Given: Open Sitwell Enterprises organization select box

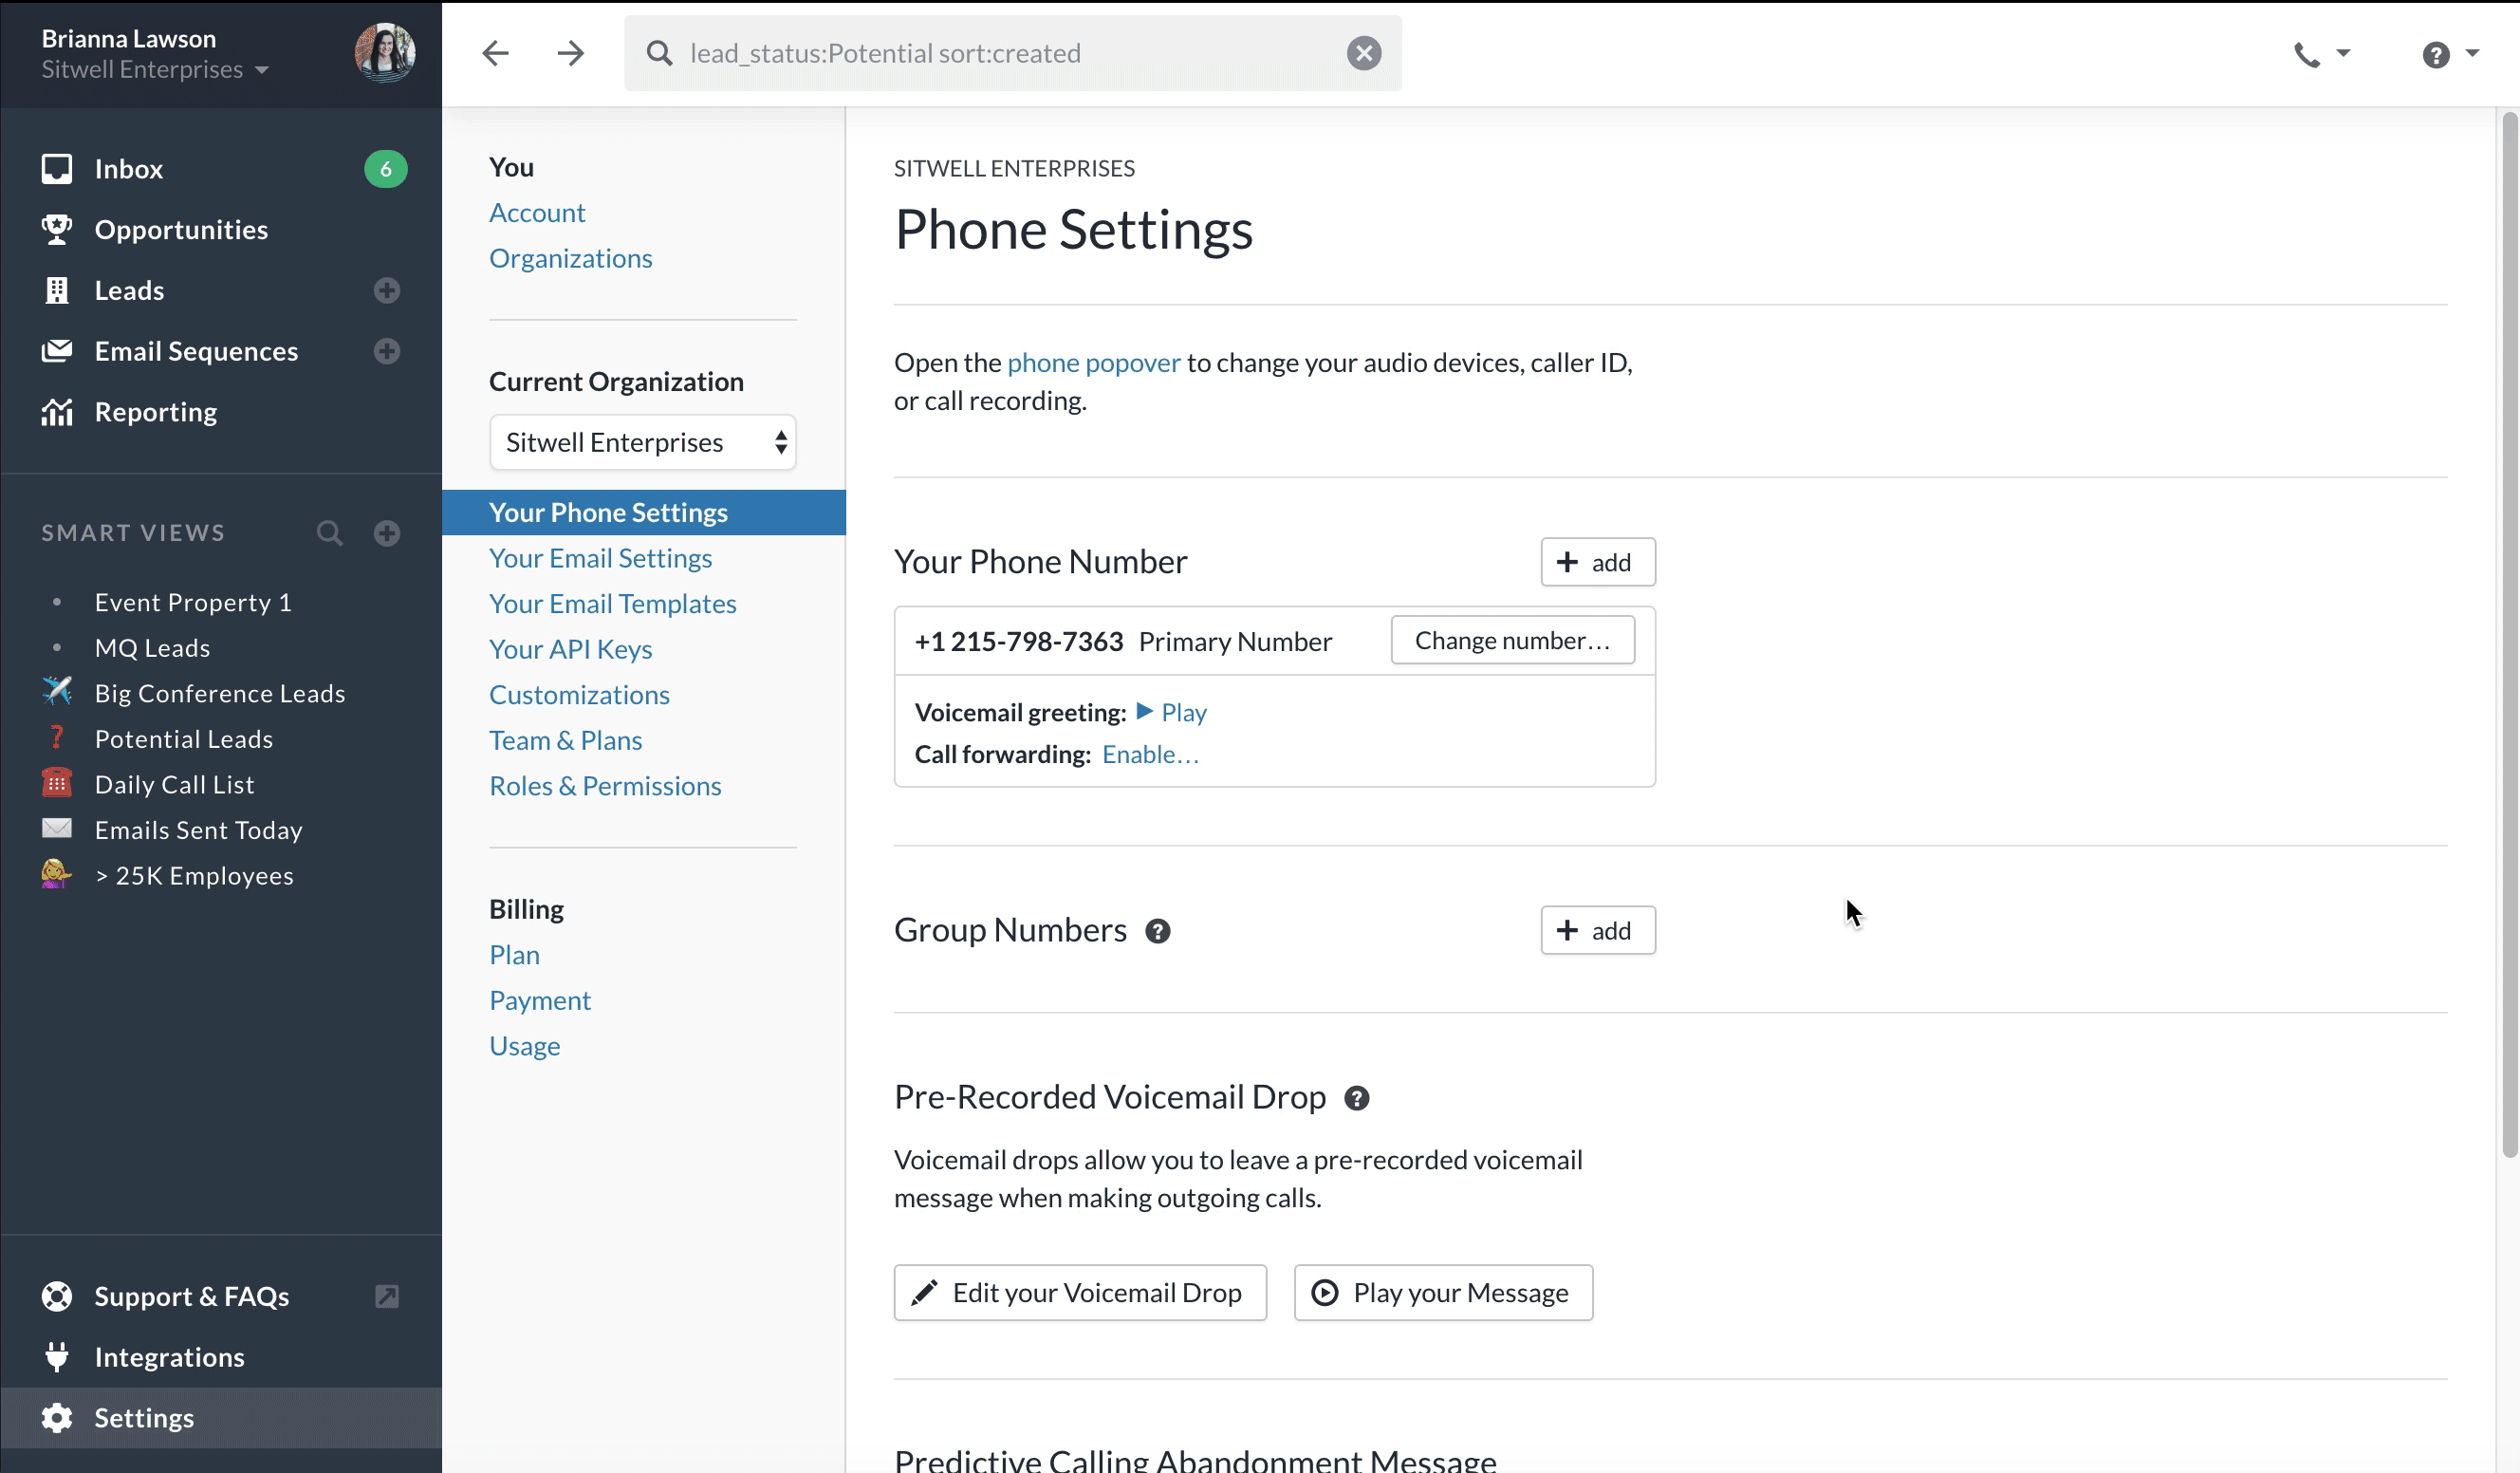Looking at the screenshot, I should coord(642,442).
